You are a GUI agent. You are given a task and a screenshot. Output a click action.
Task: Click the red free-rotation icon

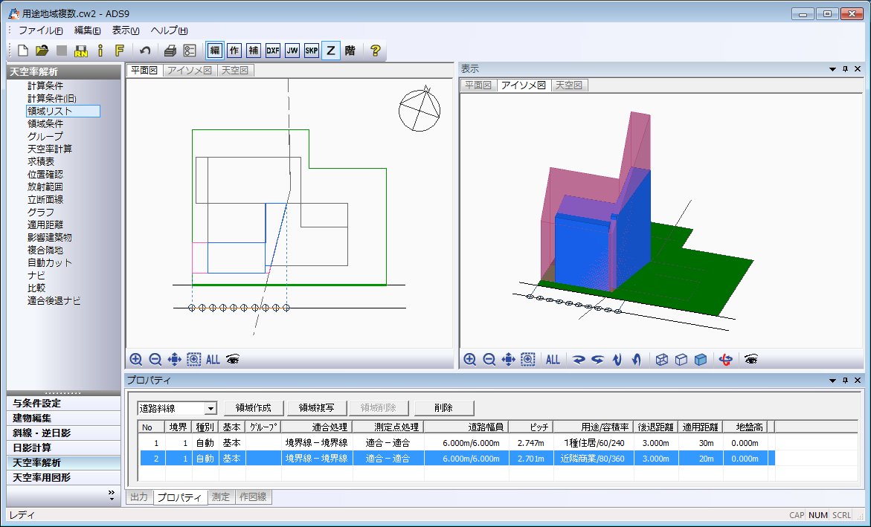[725, 359]
